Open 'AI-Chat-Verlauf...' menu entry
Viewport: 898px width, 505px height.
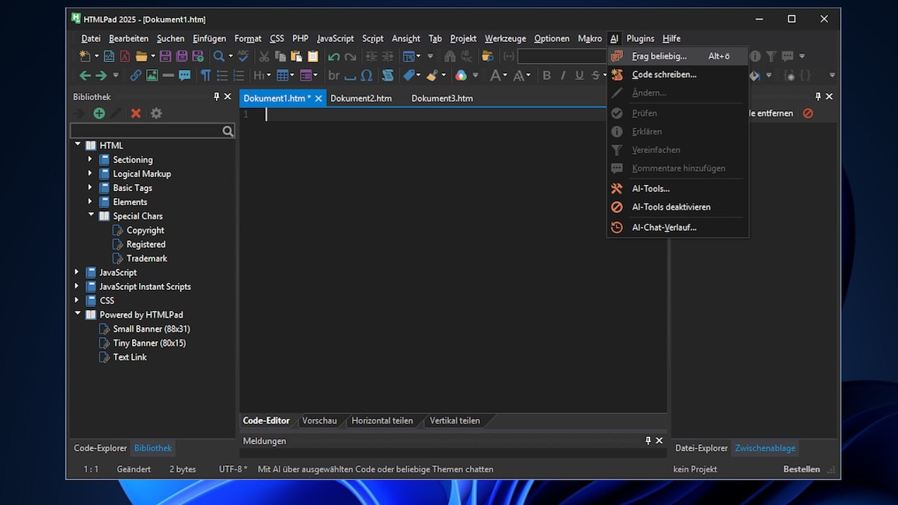coord(677,228)
